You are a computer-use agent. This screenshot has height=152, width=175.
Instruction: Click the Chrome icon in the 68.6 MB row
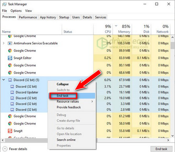pos(10,73)
